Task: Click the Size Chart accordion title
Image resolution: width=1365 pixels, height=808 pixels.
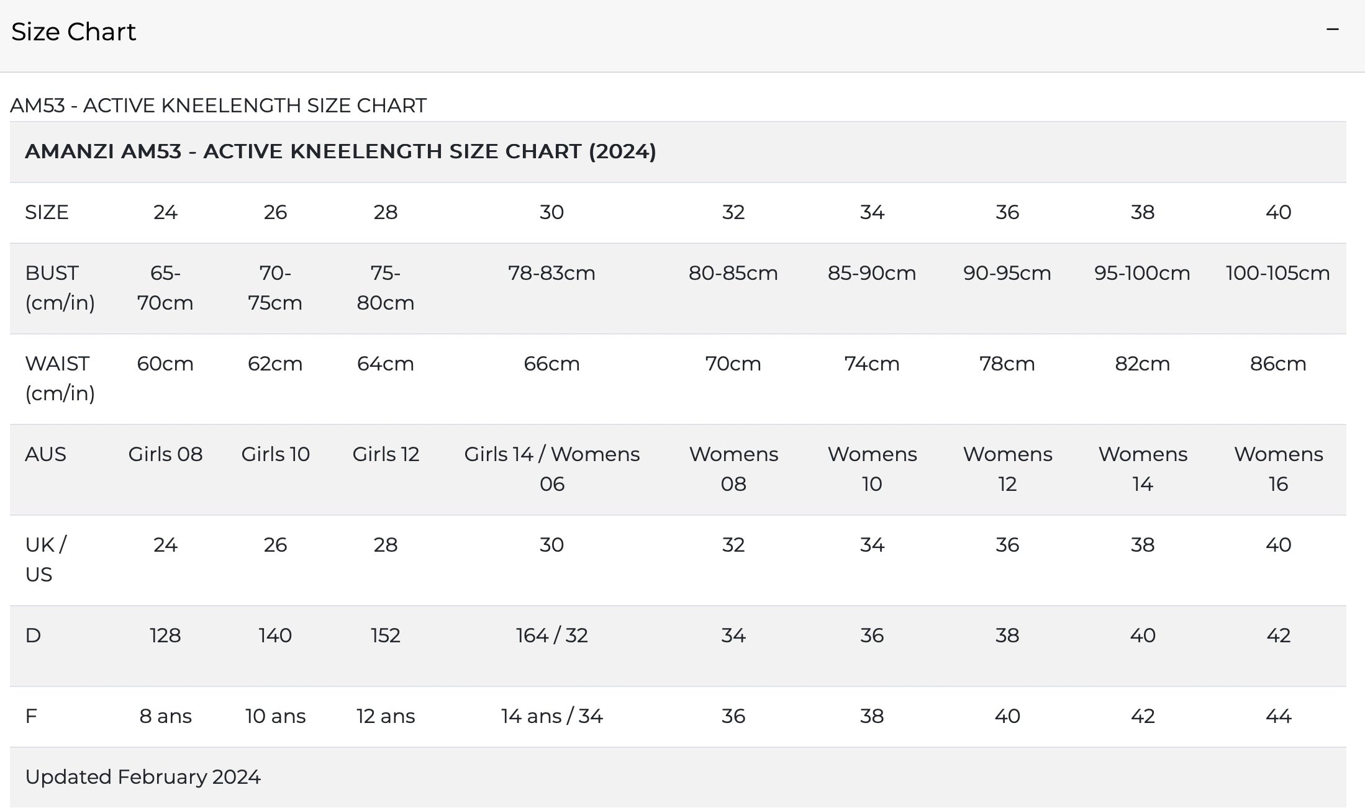Action: tap(73, 32)
